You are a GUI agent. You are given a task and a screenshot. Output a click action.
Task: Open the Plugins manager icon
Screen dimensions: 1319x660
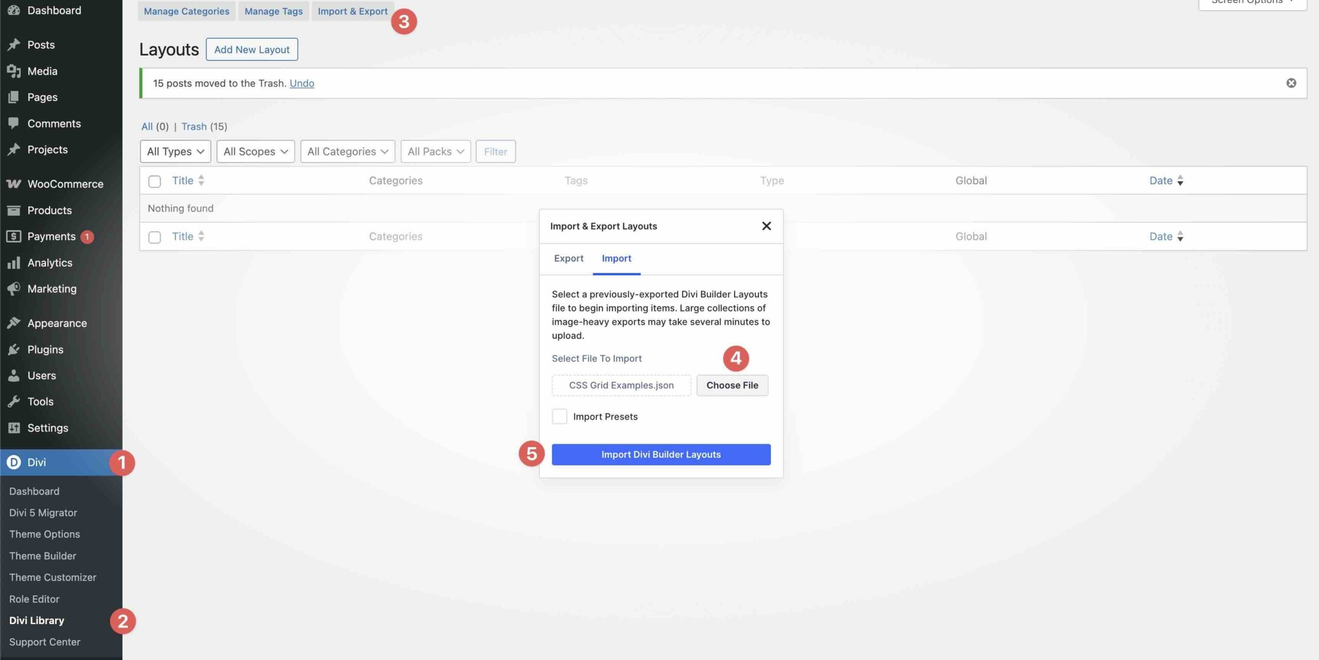pyautogui.click(x=14, y=349)
